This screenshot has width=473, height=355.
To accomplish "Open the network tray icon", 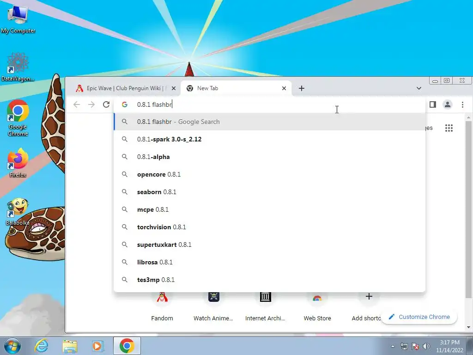I will click(x=404, y=346).
